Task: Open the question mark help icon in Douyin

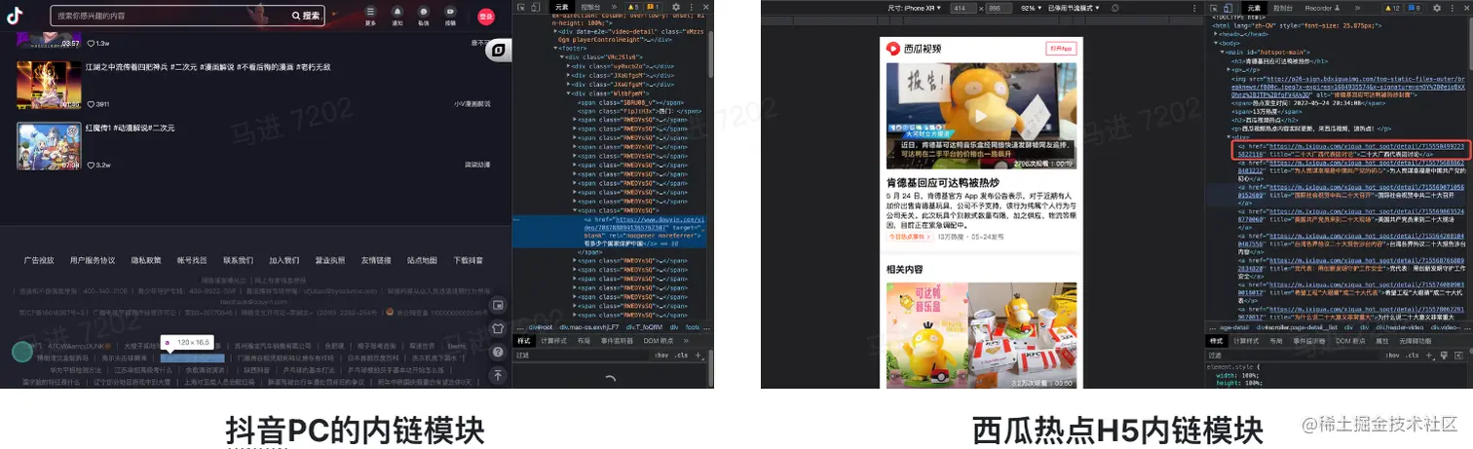Action: coord(498,352)
